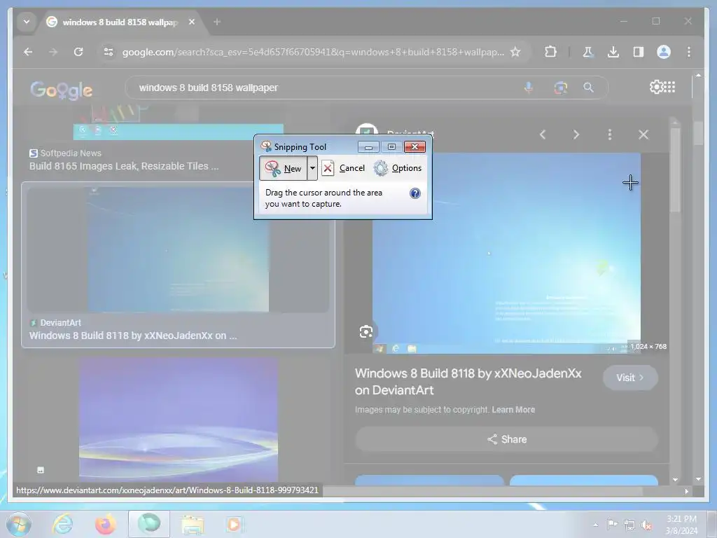Image resolution: width=717 pixels, height=538 pixels.
Task: Go back in Chrome browser
Action: [28, 52]
